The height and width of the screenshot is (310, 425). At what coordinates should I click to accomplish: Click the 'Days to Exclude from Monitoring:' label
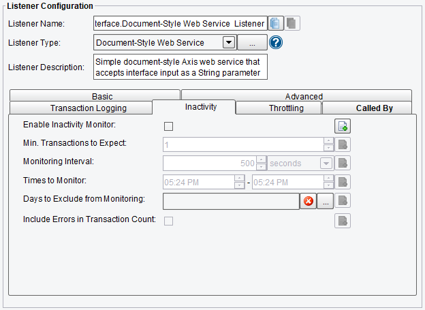84,199
